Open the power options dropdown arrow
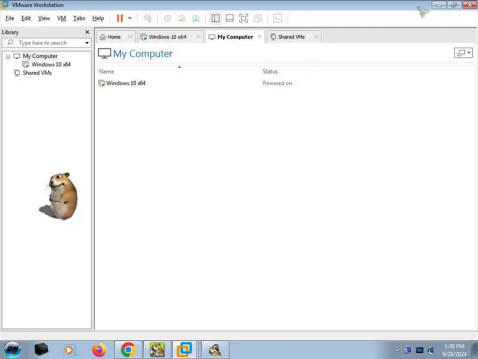The image size is (478, 359). pyautogui.click(x=130, y=18)
